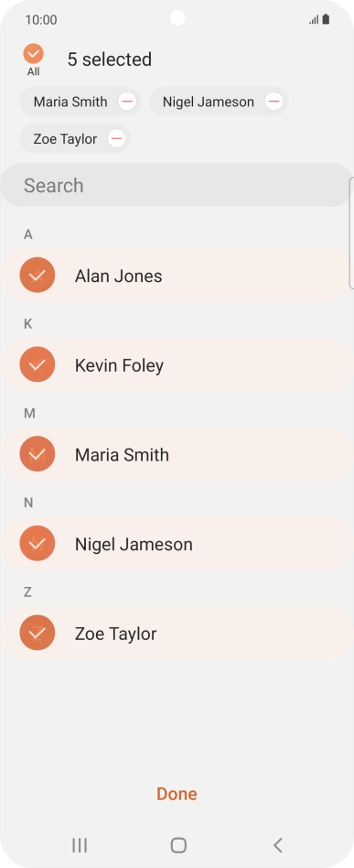Tap the signal strength icon
Image resolution: width=354 pixels, height=868 pixels.
pos(314,20)
